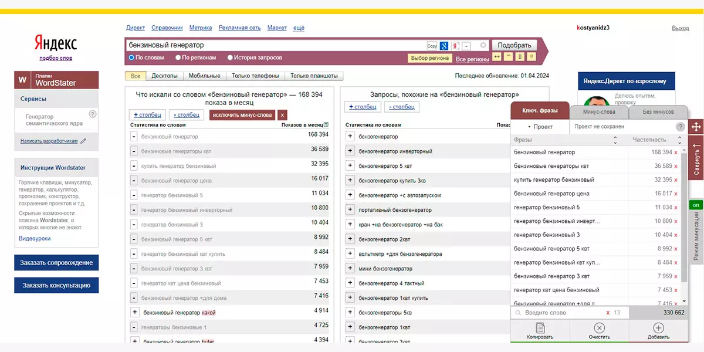The height and width of the screenshot is (352, 704).
Task: Toggle minus for бензиновый генератор in left table
Action: point(134,137)
